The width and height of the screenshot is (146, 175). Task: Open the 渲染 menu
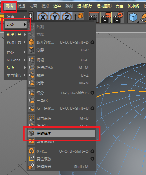pyautogui.click(x=57, y=6)
